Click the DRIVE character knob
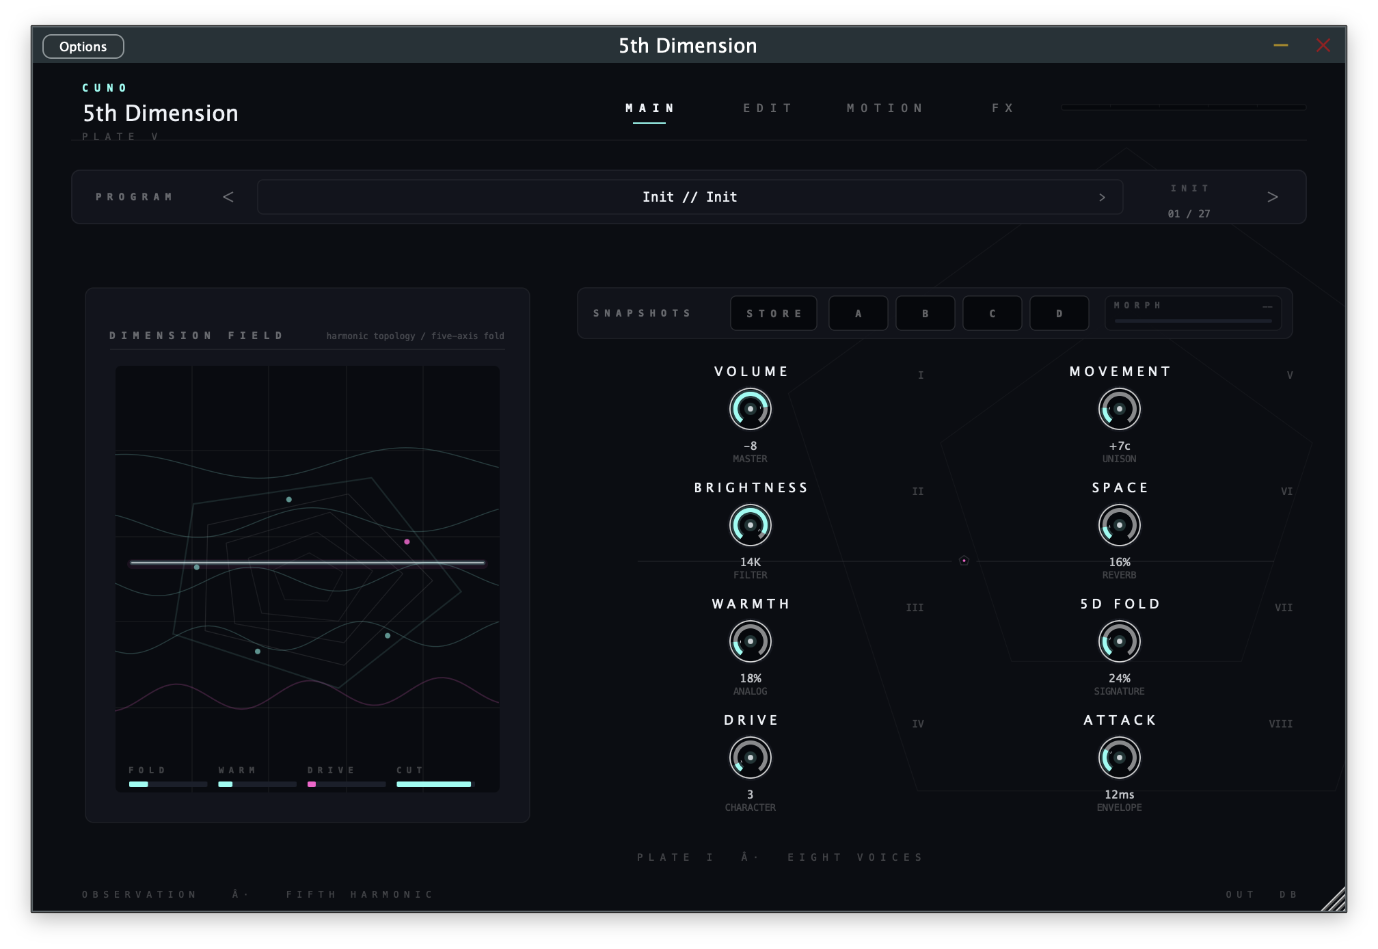This screenshot has width=1378, height=949. click(x=750, y=757)
